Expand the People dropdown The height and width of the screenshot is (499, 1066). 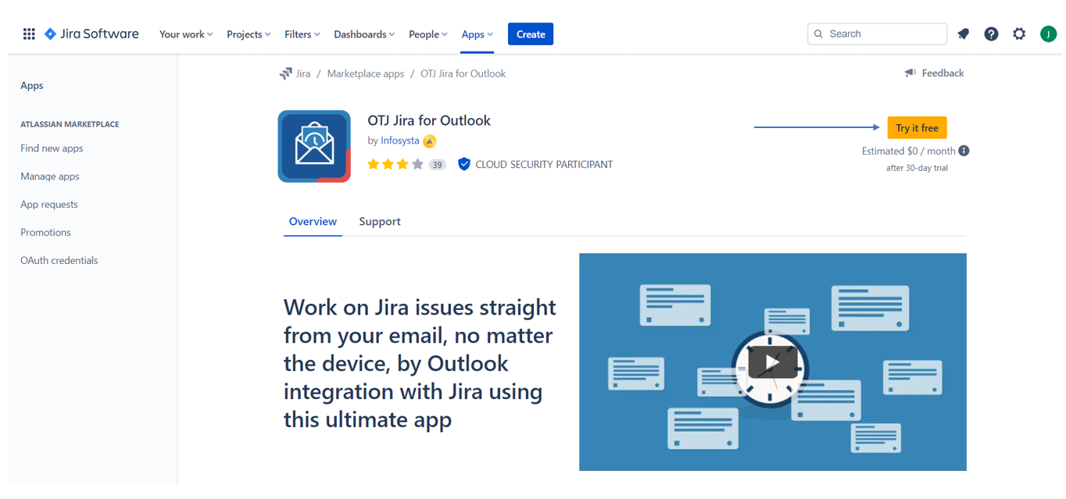tap(428, 34)
